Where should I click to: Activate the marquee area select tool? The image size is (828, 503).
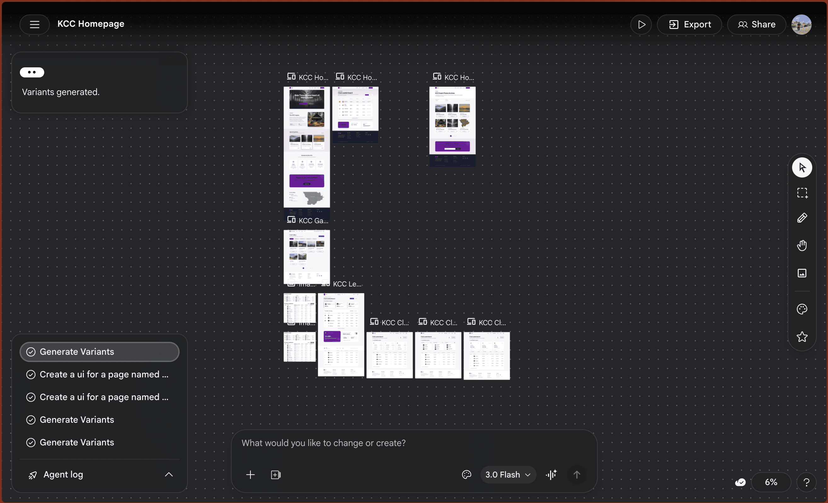coord(802,193)
